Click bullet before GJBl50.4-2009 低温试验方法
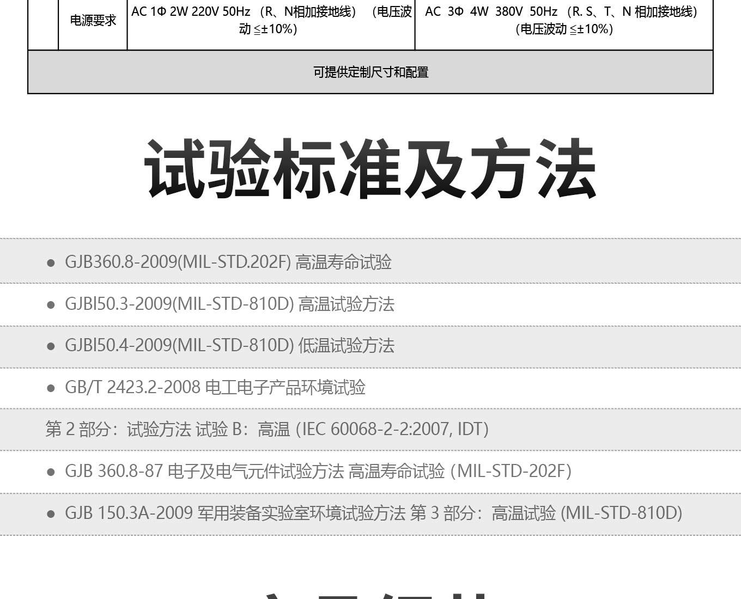The width and height of the screenshot is (741, 599). (51, 346)
